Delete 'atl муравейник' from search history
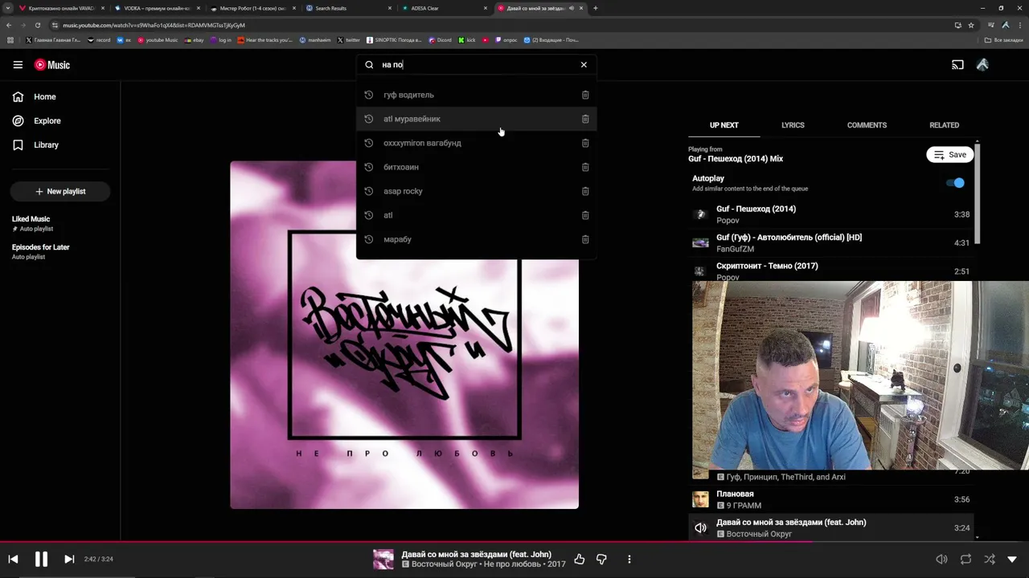Screen dimensions: 1029x578 [x=585, y=119]
